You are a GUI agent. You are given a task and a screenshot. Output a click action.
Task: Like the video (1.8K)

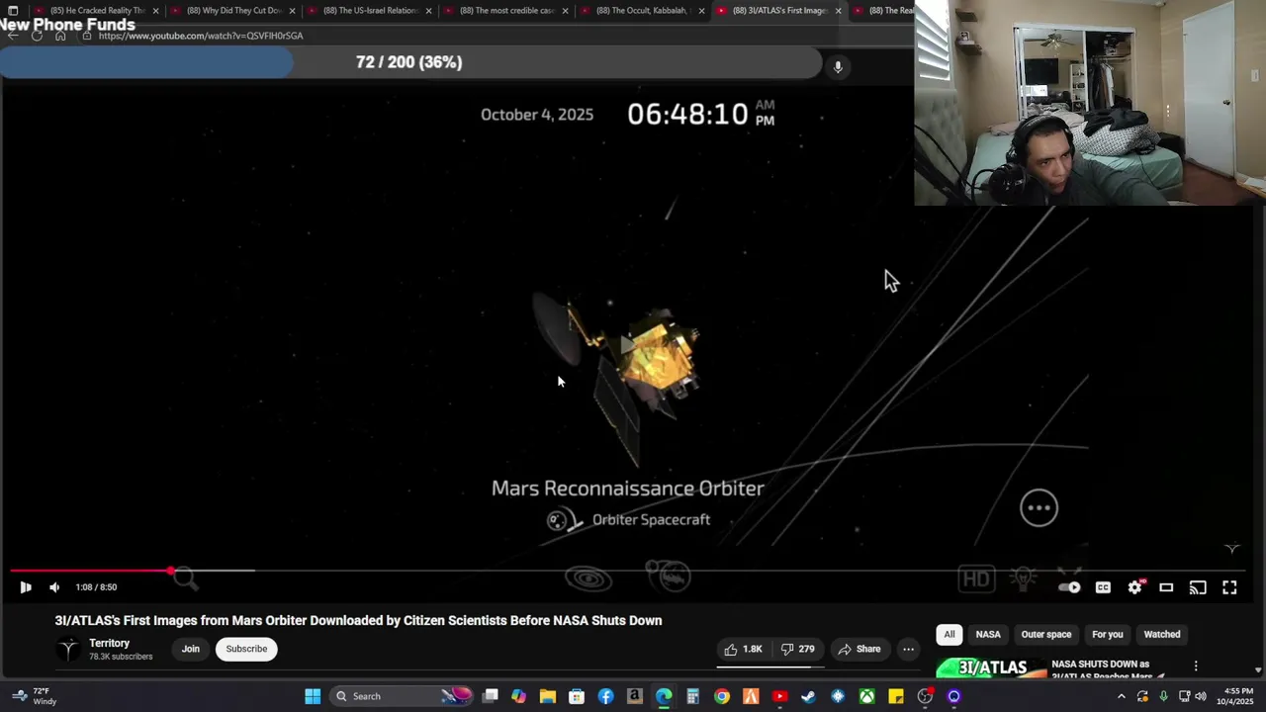pyautogui.click(x=743, y=649)
